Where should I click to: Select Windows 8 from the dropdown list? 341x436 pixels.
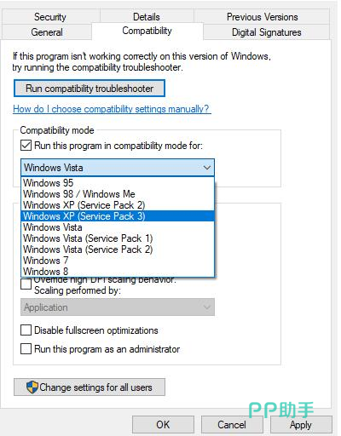[118, 272]
